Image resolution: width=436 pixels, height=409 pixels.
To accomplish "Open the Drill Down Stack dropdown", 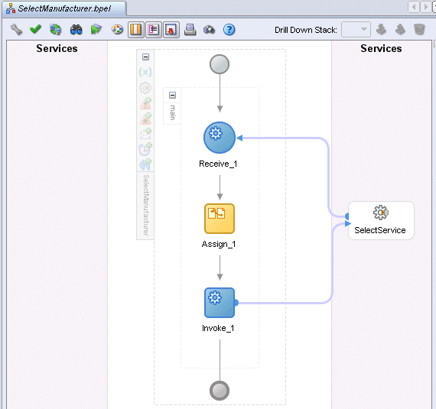I will pyautogui.click(x=356, y=30).
